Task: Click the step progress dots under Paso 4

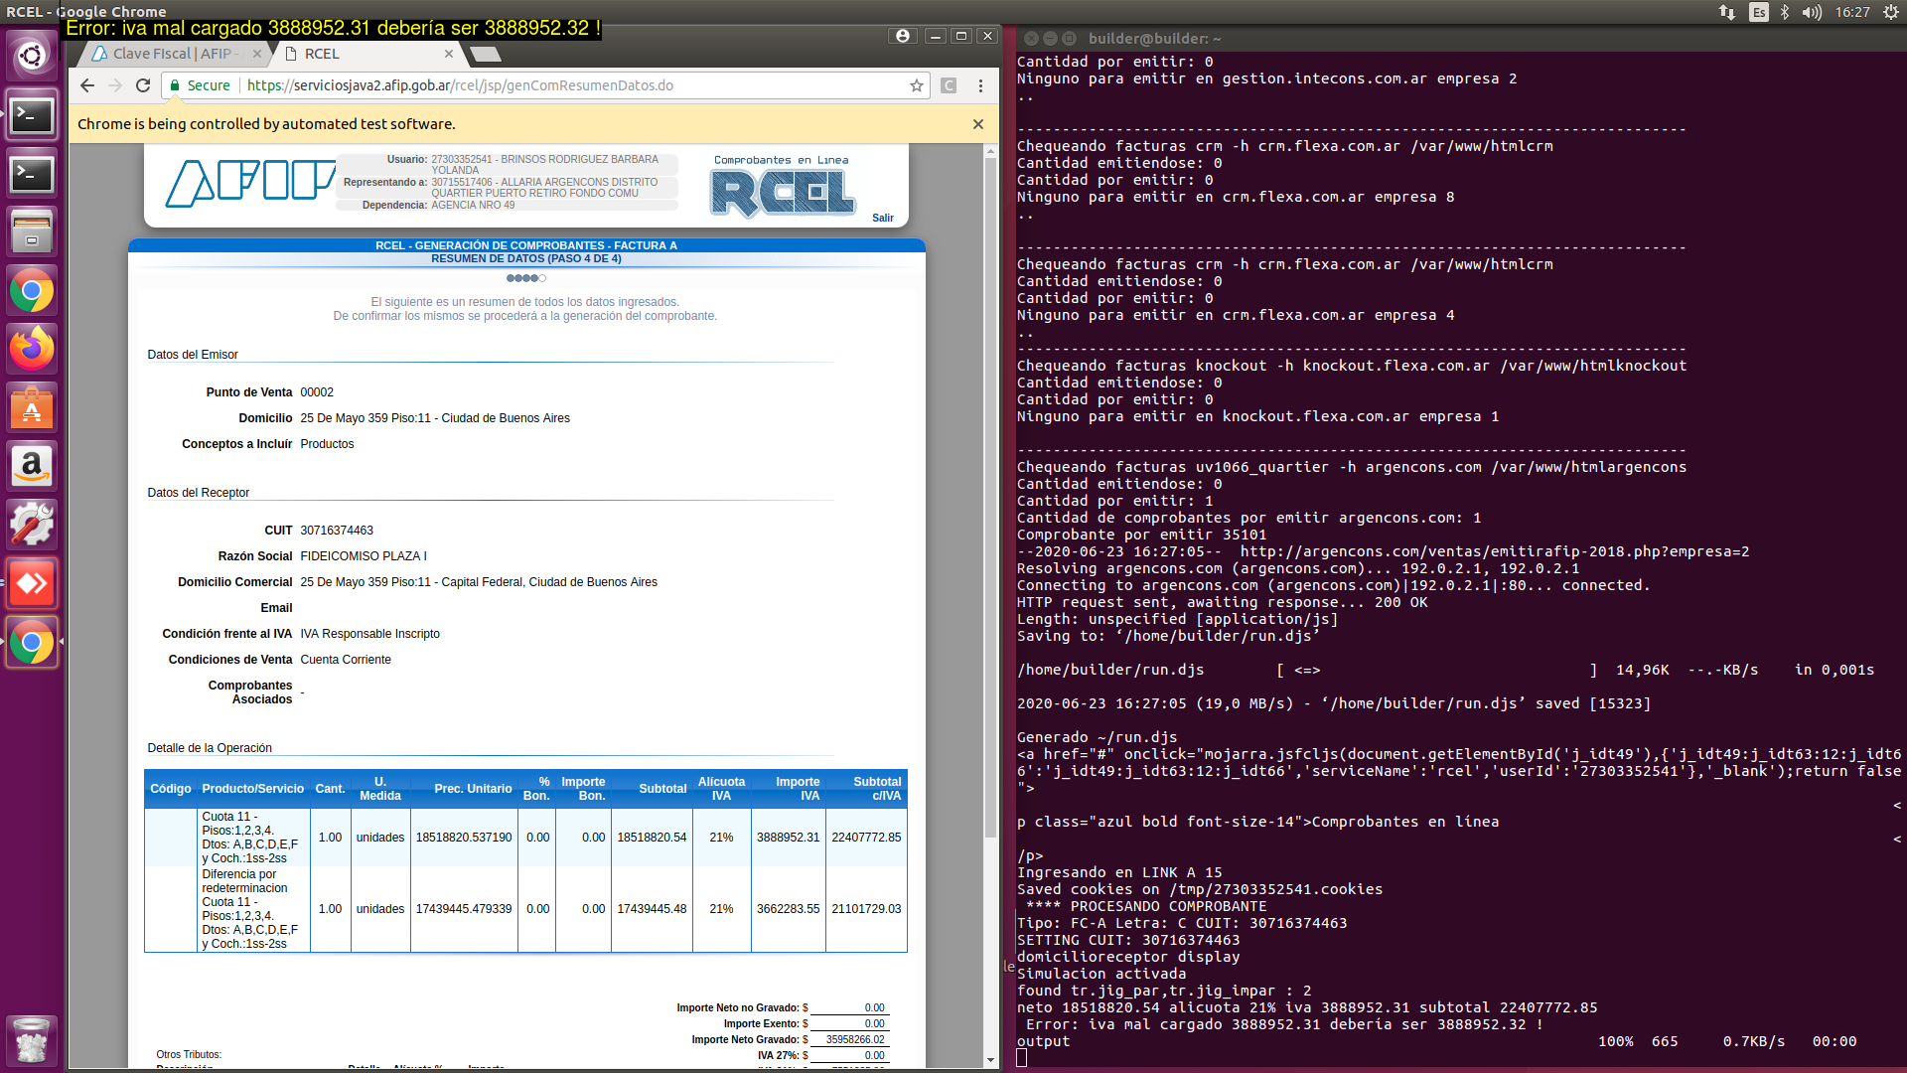Action: click(526, 278)
